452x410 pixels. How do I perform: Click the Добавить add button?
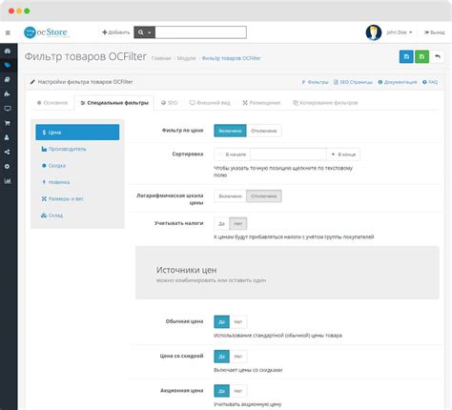click(x=115, y=32)
